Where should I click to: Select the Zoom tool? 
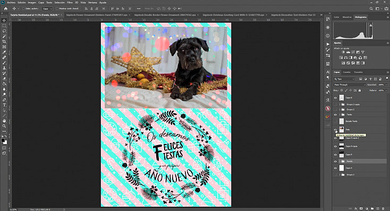point(4,126)
